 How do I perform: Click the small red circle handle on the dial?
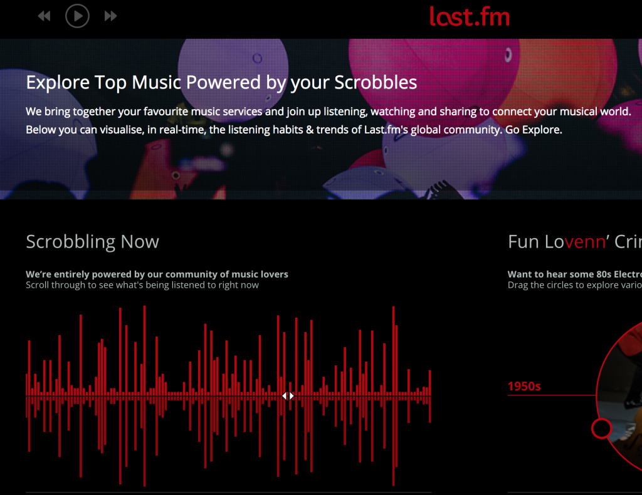click(601, 429)
